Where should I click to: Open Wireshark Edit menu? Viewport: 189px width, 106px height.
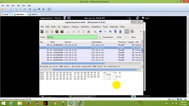(x=47, y=27)
